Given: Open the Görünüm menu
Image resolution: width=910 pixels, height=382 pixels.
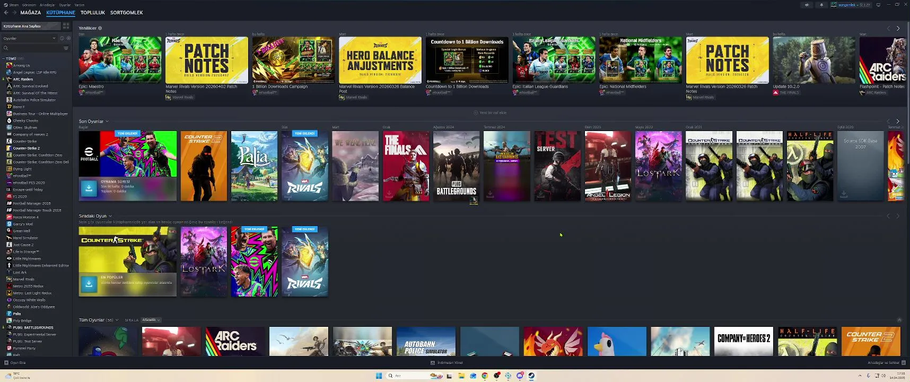Looking at the screenshot, I should click(x=29, y=5).
